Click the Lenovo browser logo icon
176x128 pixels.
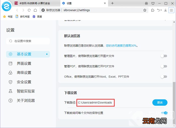click(7, 6)
